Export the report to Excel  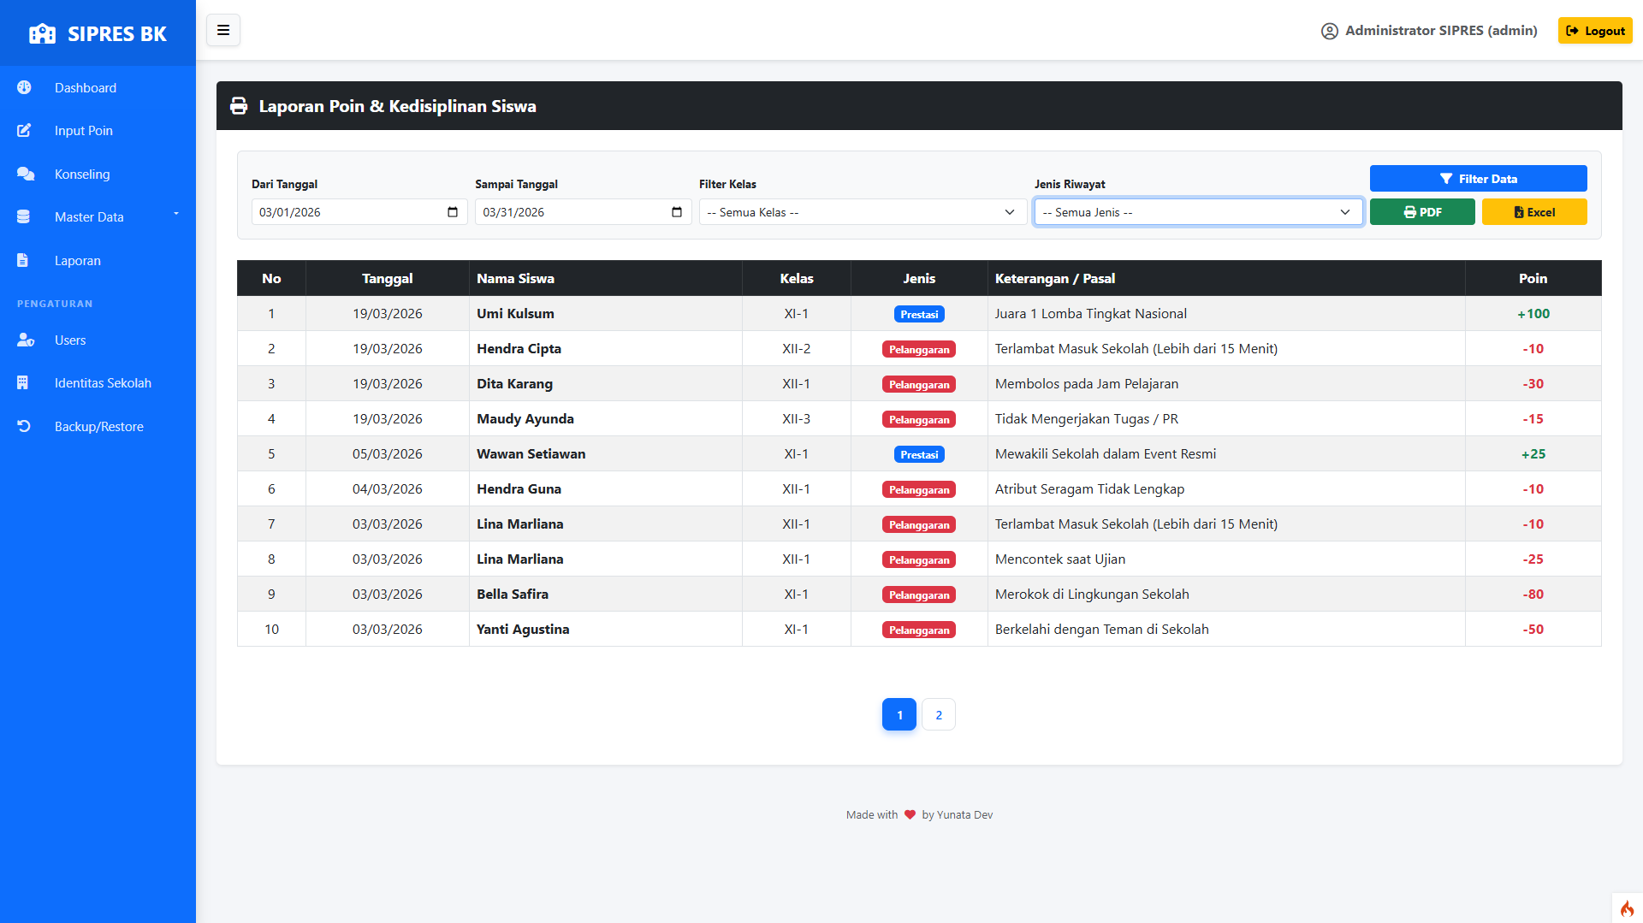1533,212
